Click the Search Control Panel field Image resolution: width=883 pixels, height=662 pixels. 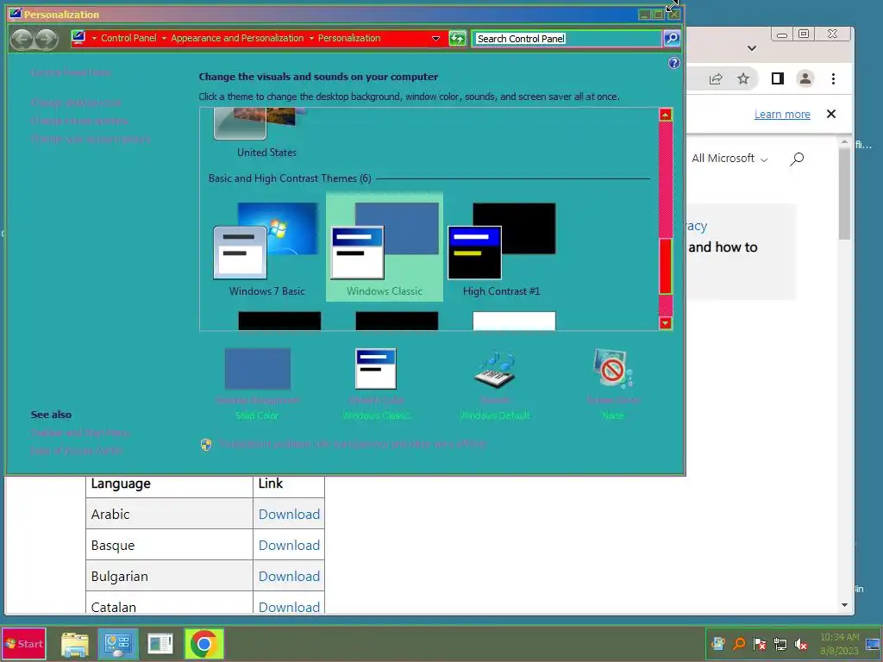pos(567,38)
